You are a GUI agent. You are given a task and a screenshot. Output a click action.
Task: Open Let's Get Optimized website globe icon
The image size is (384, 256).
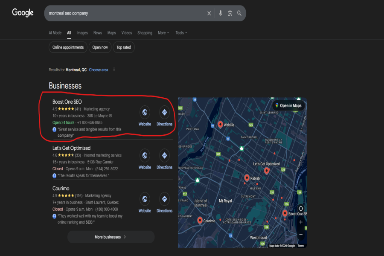145,155
